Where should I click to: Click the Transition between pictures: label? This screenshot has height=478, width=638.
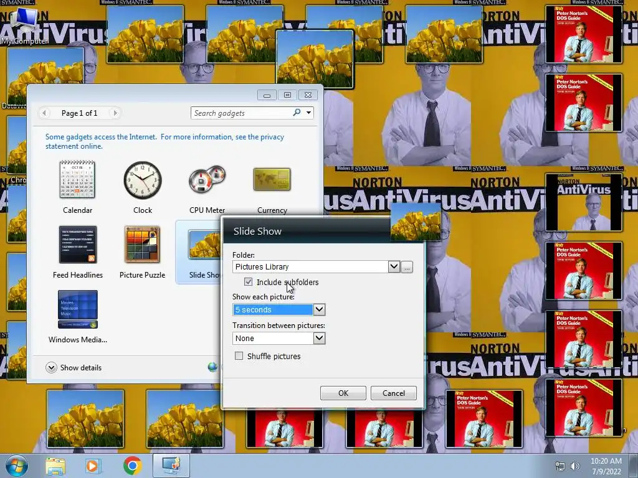279,325
